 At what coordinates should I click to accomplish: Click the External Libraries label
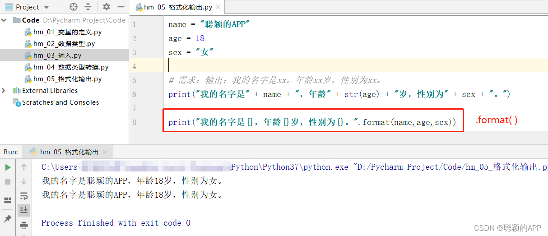coord(50,90)
